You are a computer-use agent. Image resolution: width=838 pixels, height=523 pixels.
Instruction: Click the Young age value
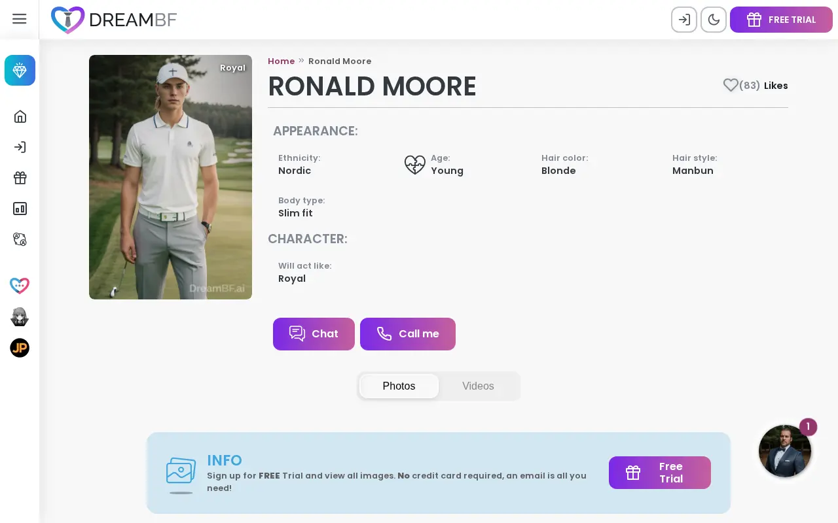coord(447,171)
